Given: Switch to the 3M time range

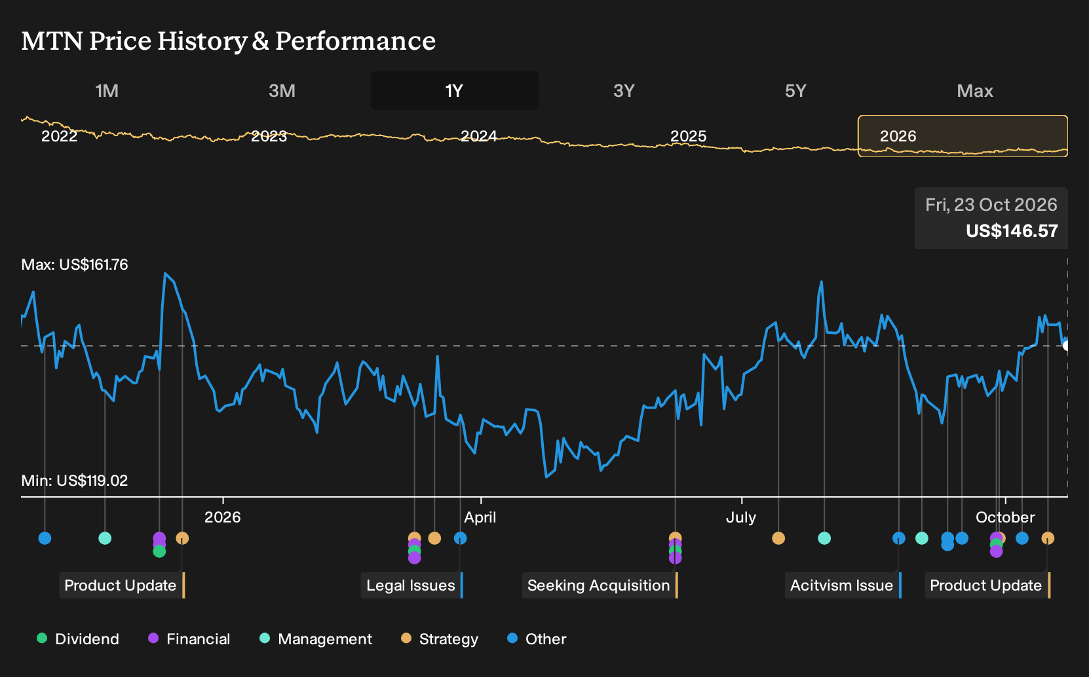Looking at the screenshot, I should 282,91.
